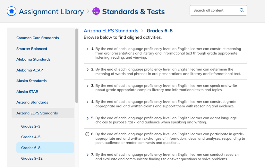
Task: Open the Alaska STAR sidebar entry
Action: click(27, 92)
